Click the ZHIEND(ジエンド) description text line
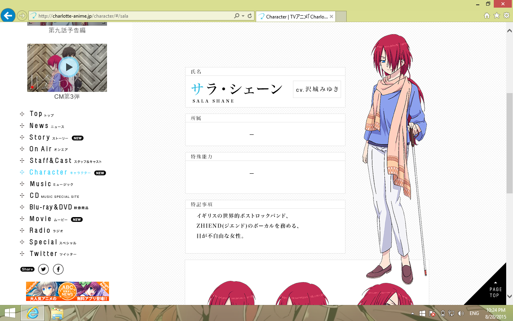The image size is (513, 321). [x=248, y=226]
